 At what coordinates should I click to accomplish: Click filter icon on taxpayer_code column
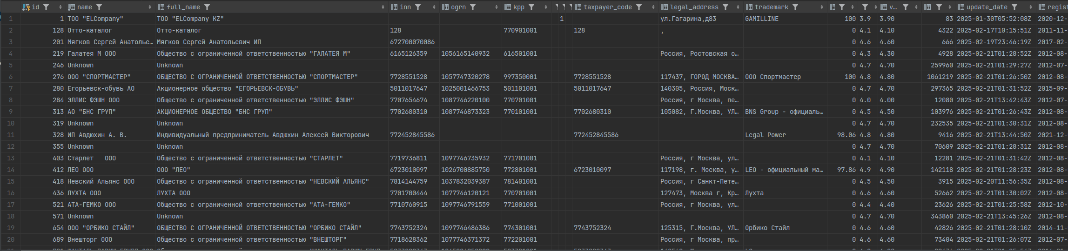639,7
